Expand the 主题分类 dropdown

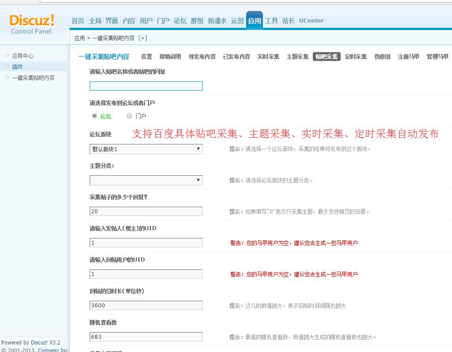tap(146, 180)
